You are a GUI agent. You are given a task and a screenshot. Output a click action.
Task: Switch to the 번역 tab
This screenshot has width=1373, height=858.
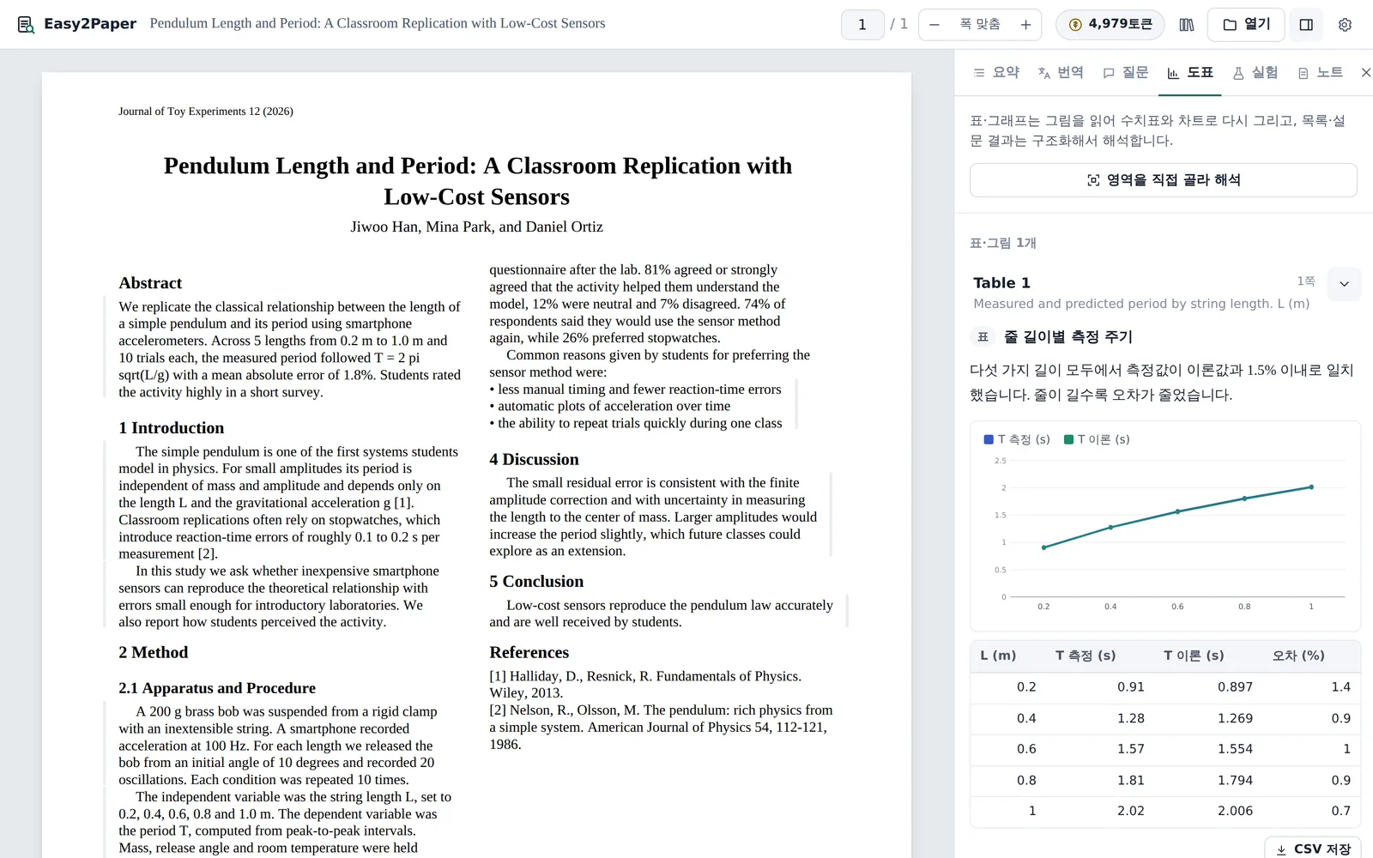[1061, 73]
